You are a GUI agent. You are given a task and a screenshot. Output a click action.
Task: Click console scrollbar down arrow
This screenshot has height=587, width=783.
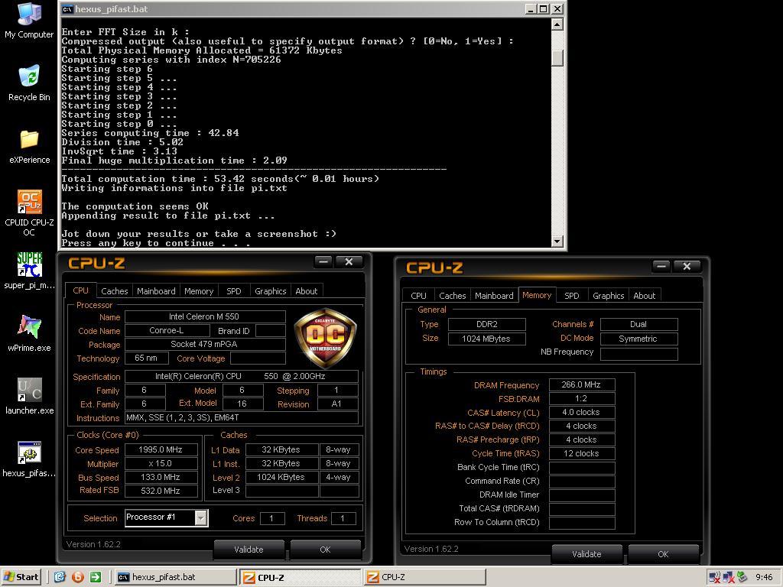[557, 241]
